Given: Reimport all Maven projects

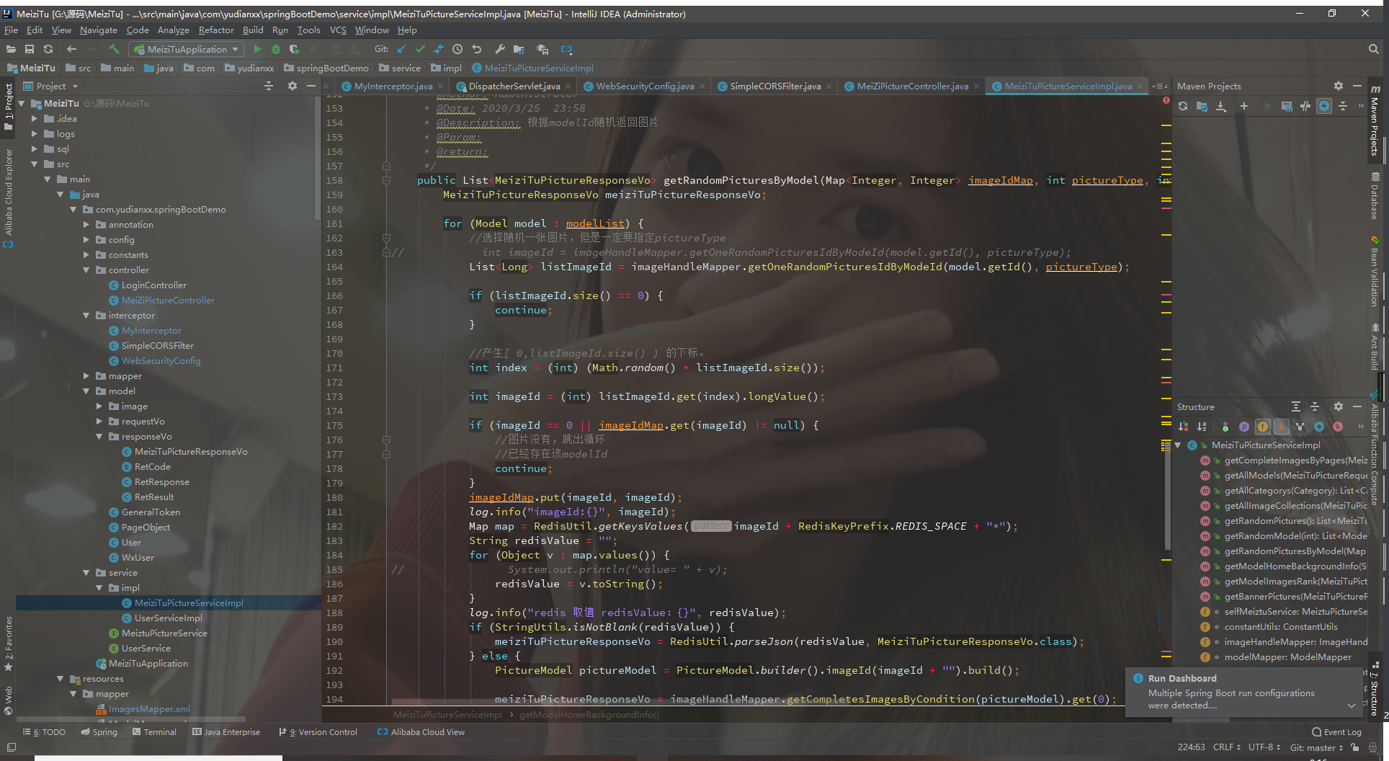Looking at the screenshot, I should click(1183, 106).
